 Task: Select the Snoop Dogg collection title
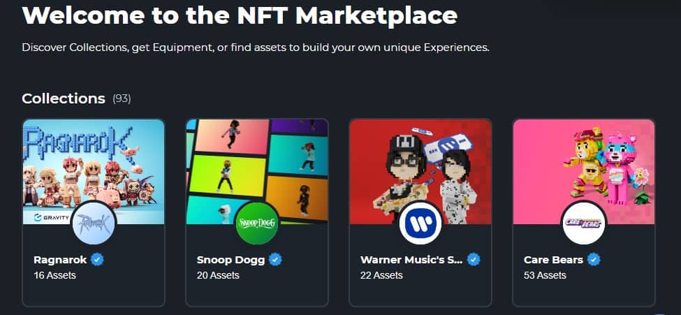pos(230,261)
